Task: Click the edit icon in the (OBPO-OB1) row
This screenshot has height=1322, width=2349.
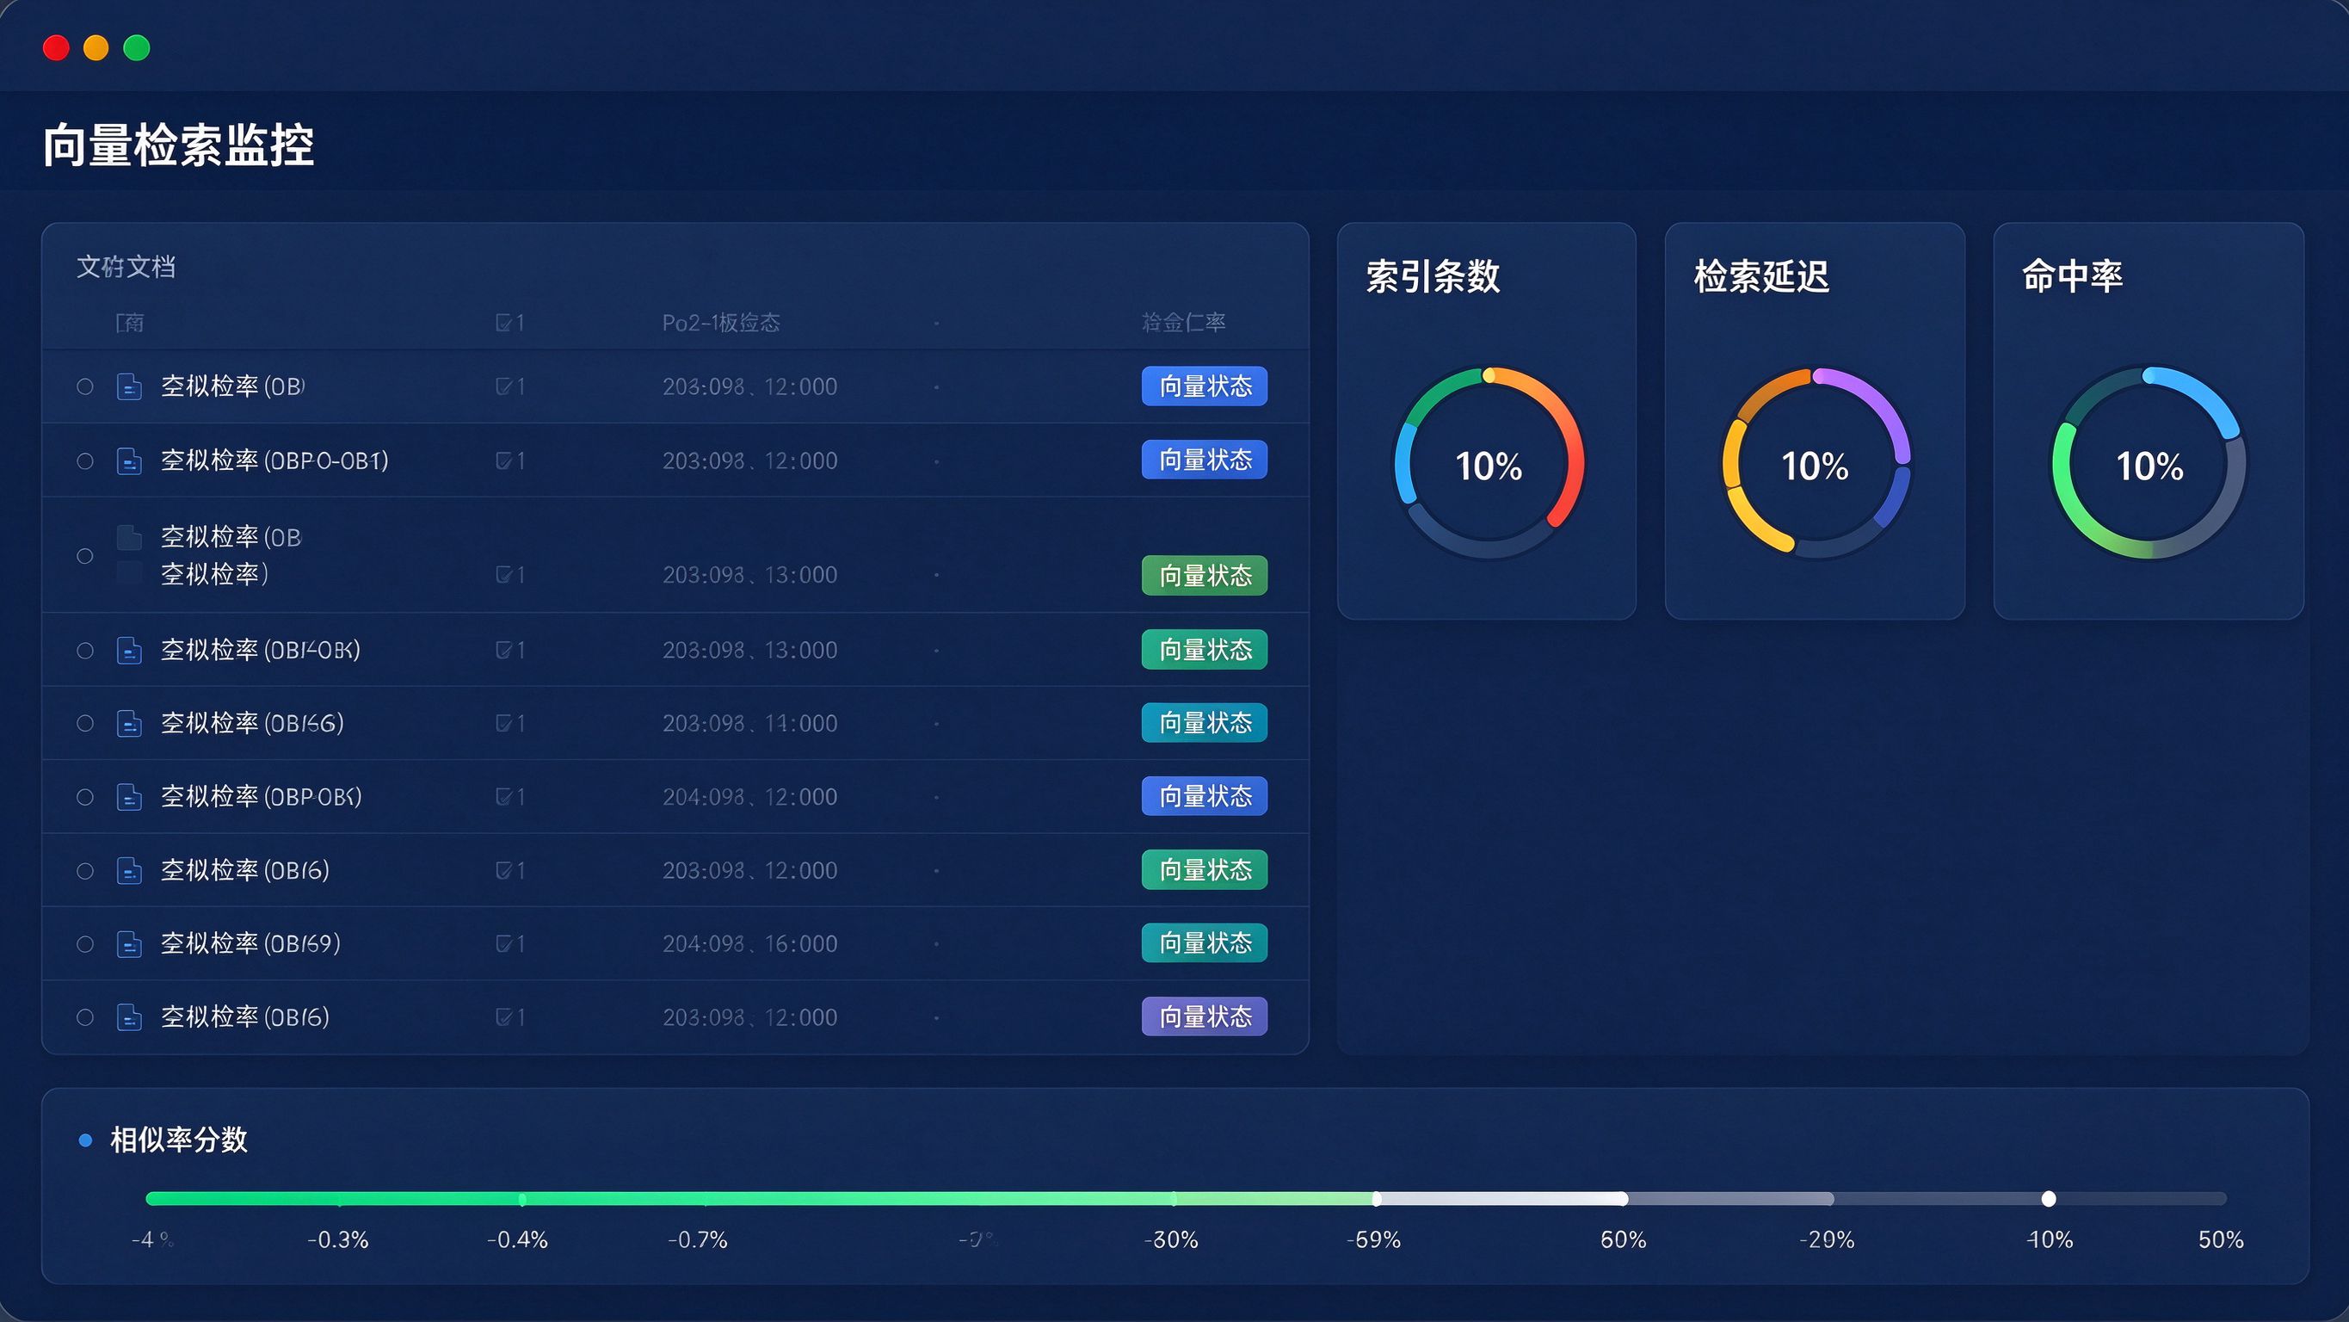Action: (x=503, y=460)
